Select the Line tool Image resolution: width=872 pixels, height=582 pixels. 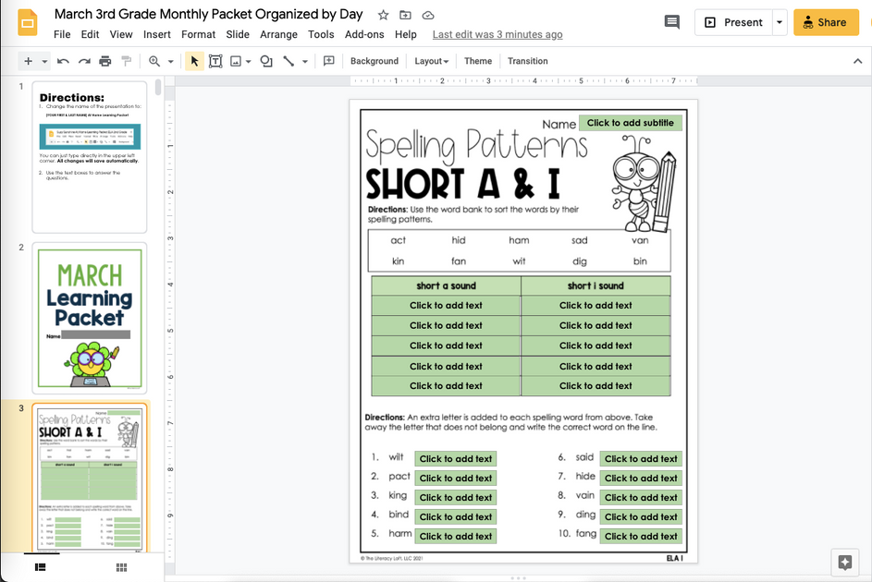point(288,60)
